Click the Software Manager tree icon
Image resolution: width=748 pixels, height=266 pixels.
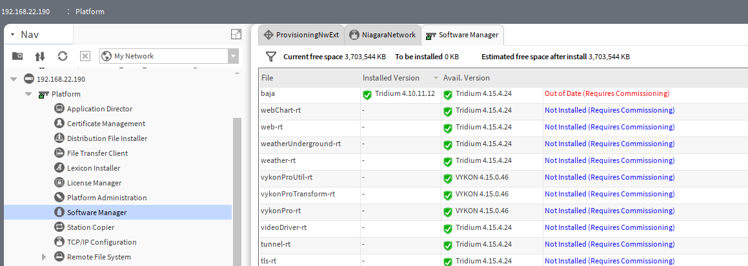pos(59,212)
